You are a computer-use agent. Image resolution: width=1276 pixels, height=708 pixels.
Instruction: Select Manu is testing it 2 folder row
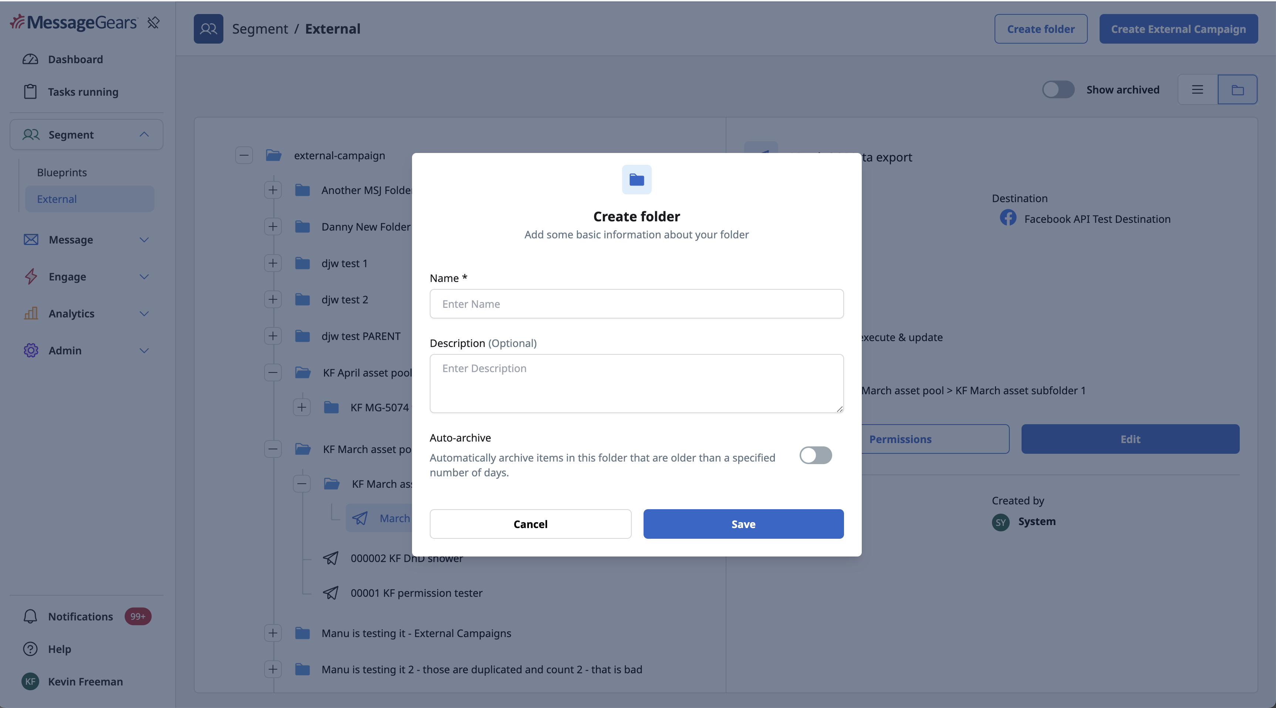coord(482,670)
